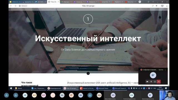The height and width of the screenshot is (100, 178).
Task: Click subtitle От Data Science до компьютерного зрения
Action: pos(88,49)
